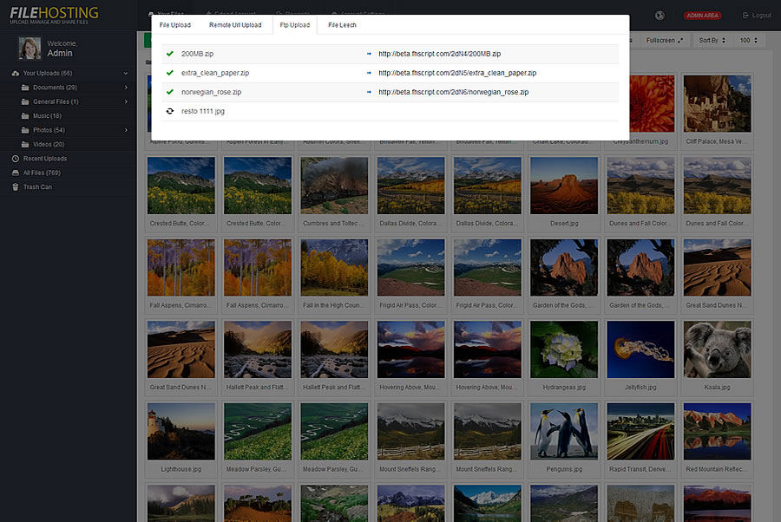
Task: Click the drive icon for All Files
Action: tap(16, 173)
